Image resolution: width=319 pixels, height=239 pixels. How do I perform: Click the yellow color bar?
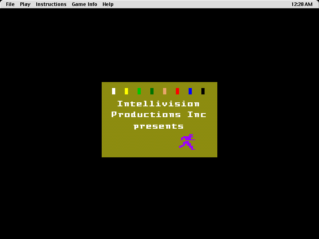[x=126, y=91]
